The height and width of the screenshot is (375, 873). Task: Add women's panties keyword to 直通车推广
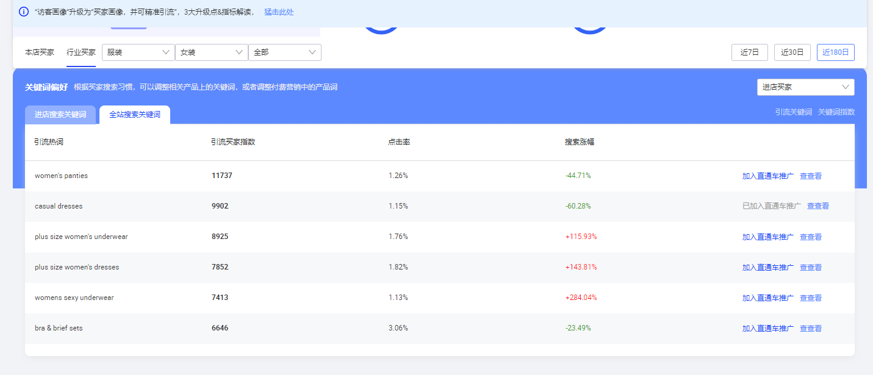(x=767, y=176)
